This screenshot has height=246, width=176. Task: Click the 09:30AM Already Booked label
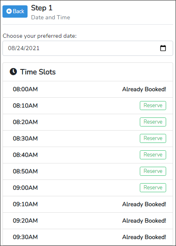click(x=144, y=237)
